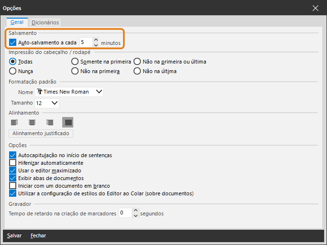The width and height of the screenshot is (327, 245).
Task: Select left text alignment icon
Action: tap(14, 123)
